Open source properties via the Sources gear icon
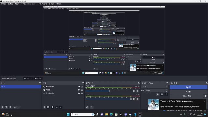Image resolution: width=208 pixels, height=117 pixels. coord(53,107)
